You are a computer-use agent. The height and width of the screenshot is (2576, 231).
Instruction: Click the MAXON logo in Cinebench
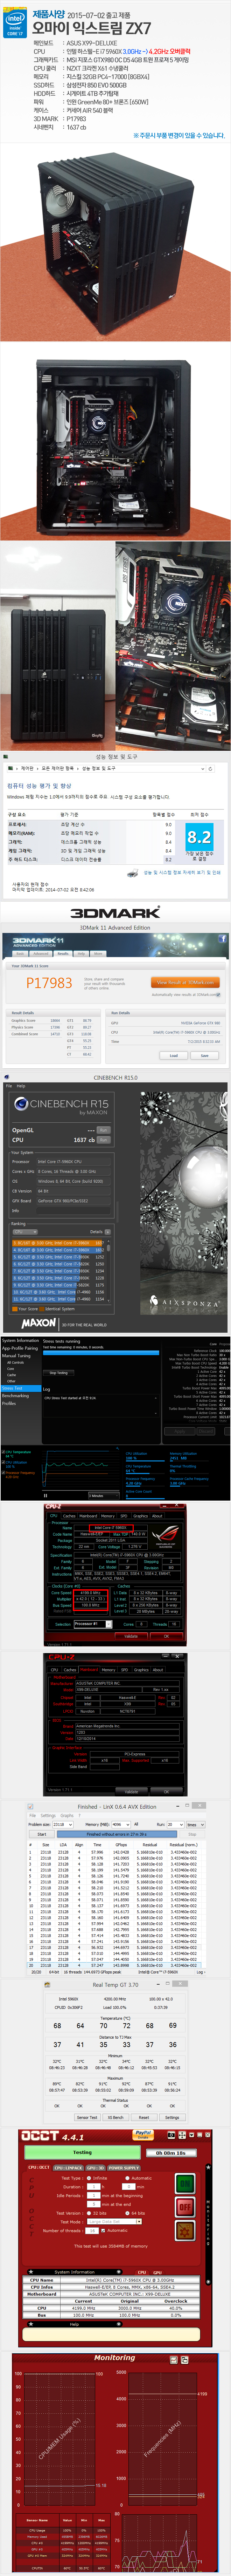(38, 1323)
